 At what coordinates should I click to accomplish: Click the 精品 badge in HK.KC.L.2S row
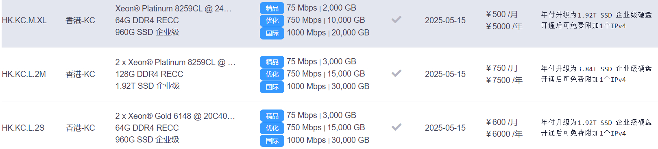click(x=272, y=116)
